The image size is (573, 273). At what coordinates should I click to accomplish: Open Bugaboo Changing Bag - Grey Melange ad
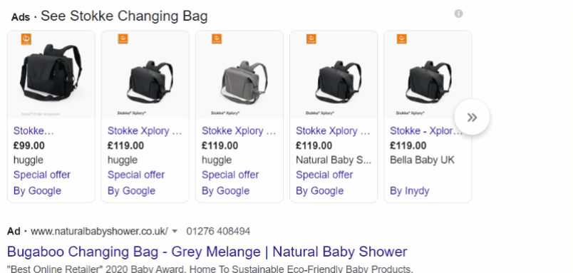coord(207,252)
